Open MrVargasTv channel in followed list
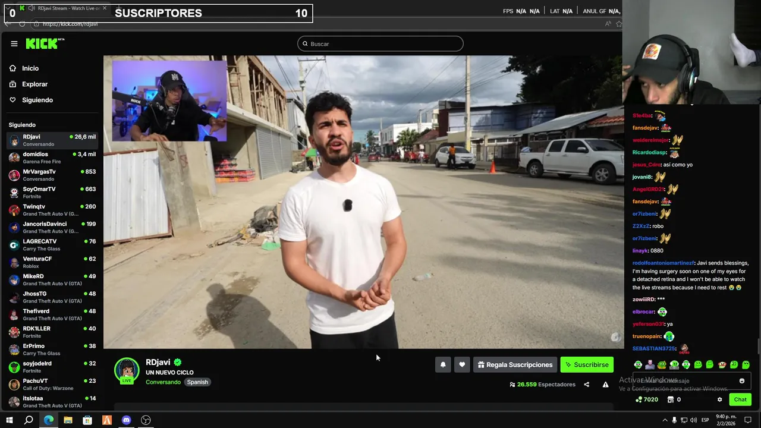Image resolution: width=761 pixels, height=428 pixels. [52, 175]
